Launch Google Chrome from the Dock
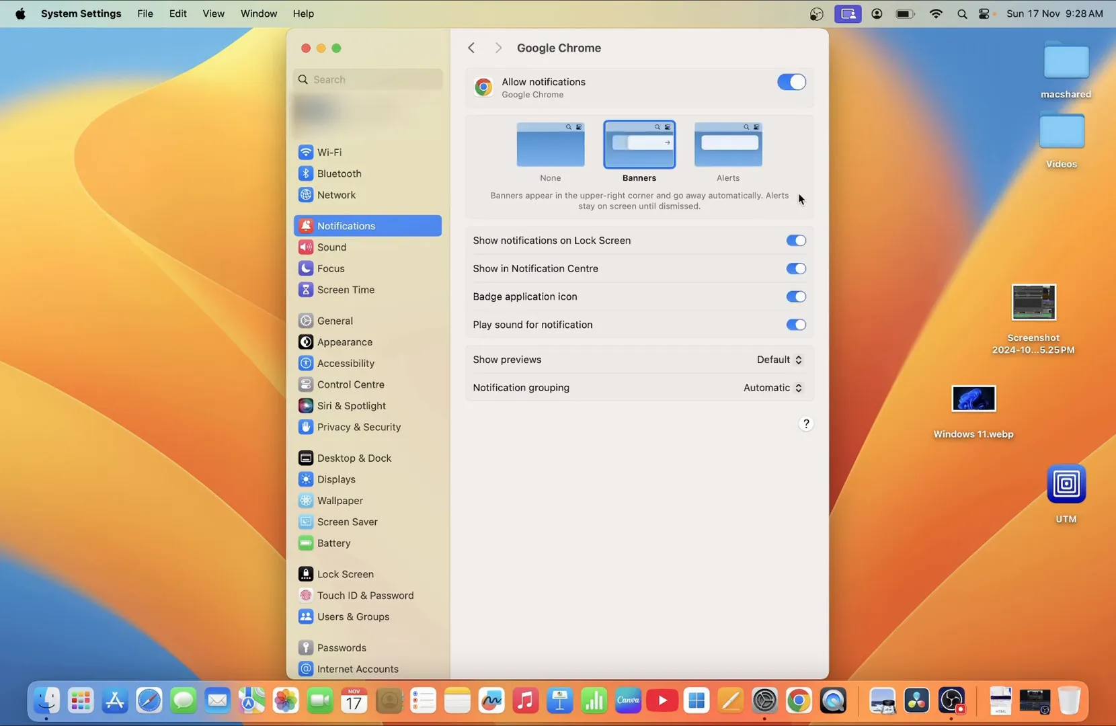Viewport: 1116px width, 726px height. pos(799,701)
